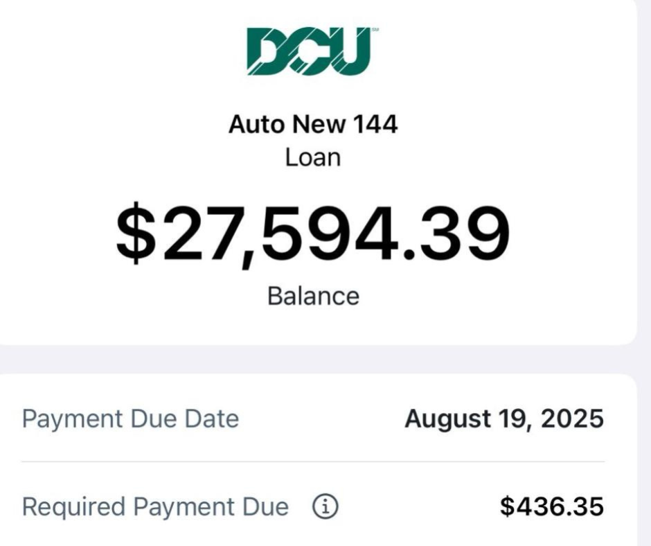Click the Required Payment Due label text
The height and width of the screenshot is (546, 651).
pyautogui.click(x=155, y=508)
